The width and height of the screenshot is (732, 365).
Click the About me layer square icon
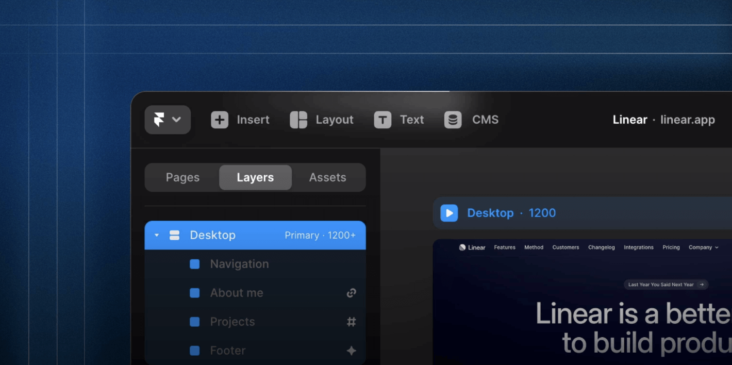[194, 293]
